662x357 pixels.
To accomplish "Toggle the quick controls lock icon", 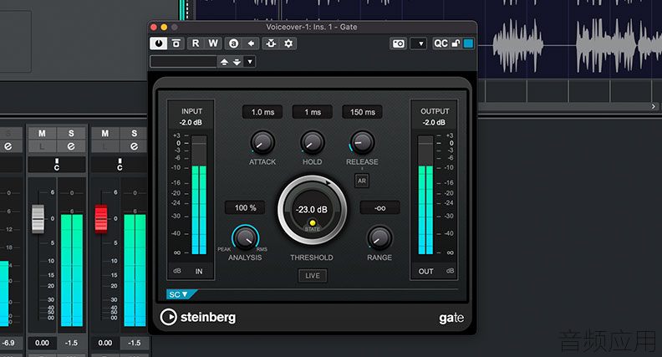I will pos(456,43).
